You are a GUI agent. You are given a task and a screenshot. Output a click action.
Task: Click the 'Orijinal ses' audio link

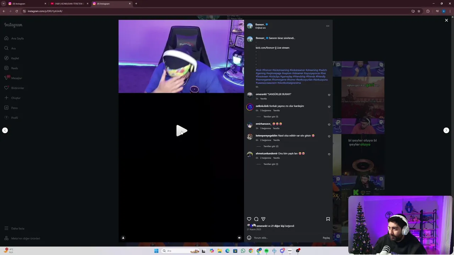coord(260,28)
